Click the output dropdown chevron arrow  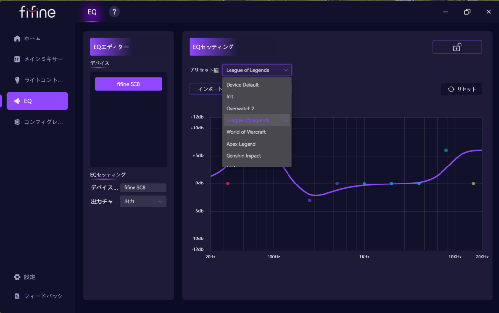tap(160, 202)
